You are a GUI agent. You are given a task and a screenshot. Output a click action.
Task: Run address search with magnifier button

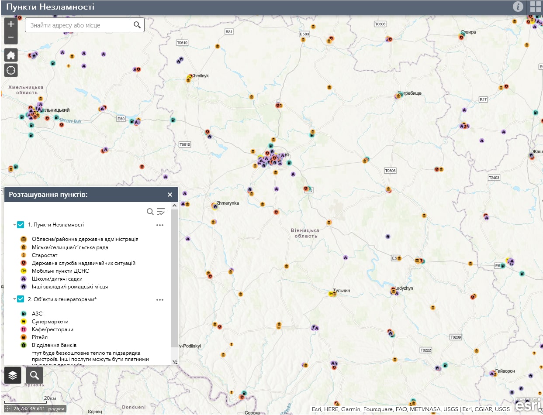click(x=137, y=25)
